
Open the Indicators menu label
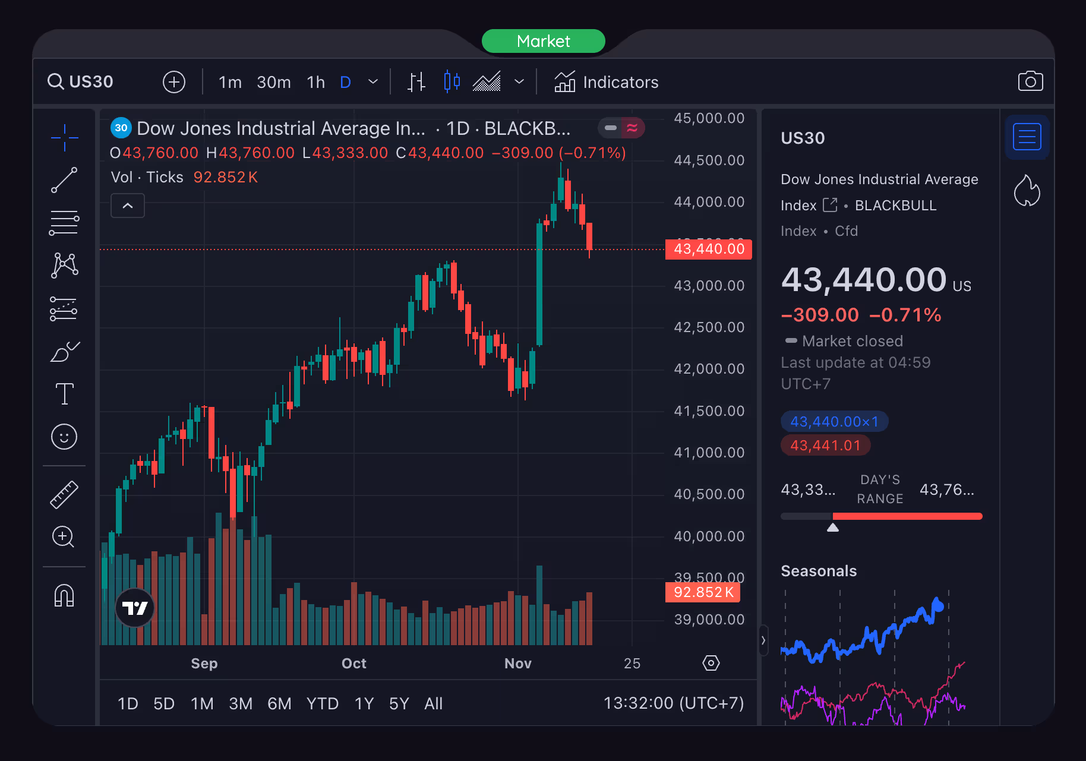(621, 82)
